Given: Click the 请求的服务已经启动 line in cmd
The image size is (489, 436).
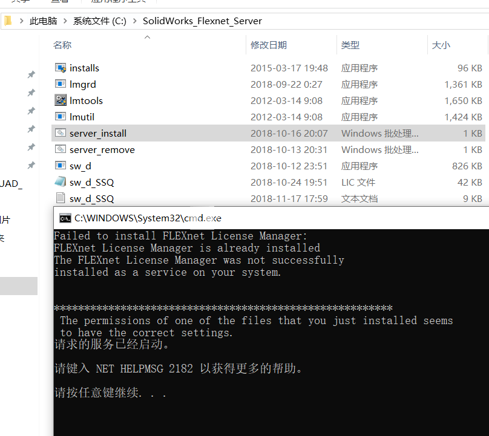Looking at the screenshot, I should point(111,344).
